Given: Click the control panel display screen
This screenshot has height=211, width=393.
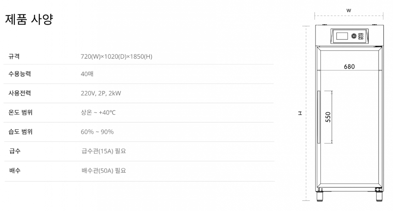Looking at the screenshot, I should 342,36.
